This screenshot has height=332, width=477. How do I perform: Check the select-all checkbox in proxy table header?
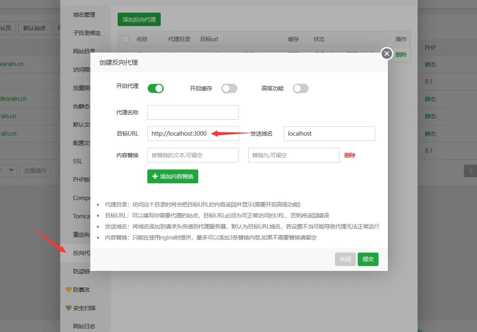coord(125,39)
